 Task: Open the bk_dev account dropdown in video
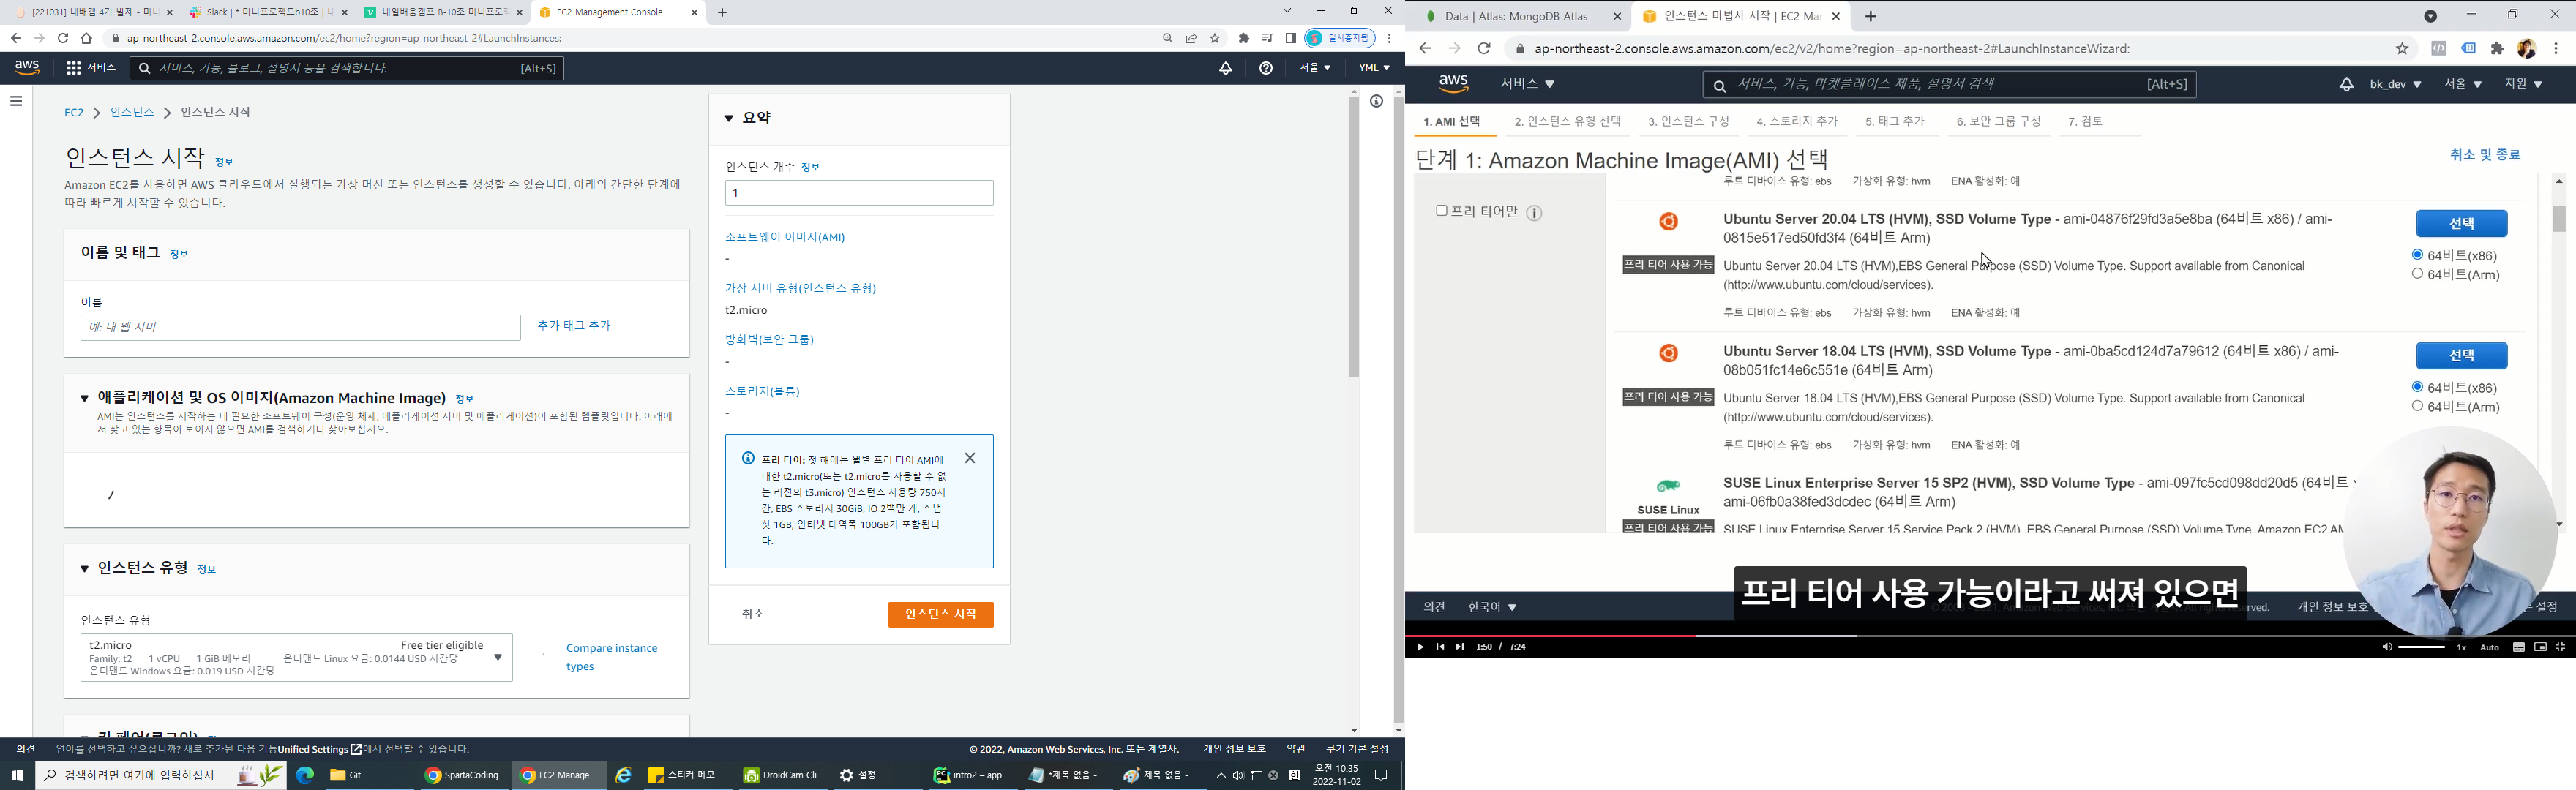click(2395, 85)
